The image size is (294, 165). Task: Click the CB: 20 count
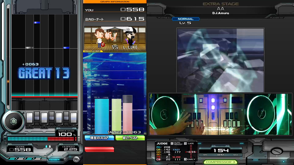(163, 159)
